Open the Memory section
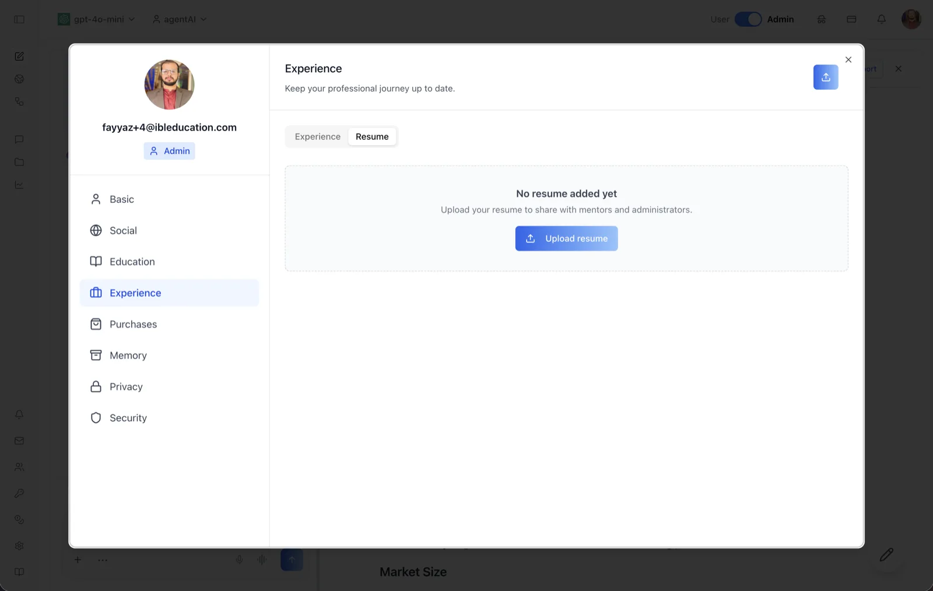The image size is (933, 591). tap(169, 356)
